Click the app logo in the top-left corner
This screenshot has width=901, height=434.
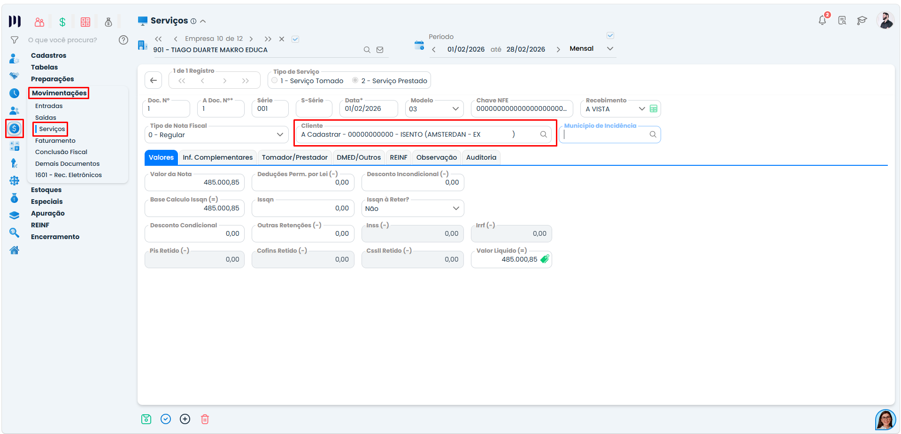pos(15,21)
